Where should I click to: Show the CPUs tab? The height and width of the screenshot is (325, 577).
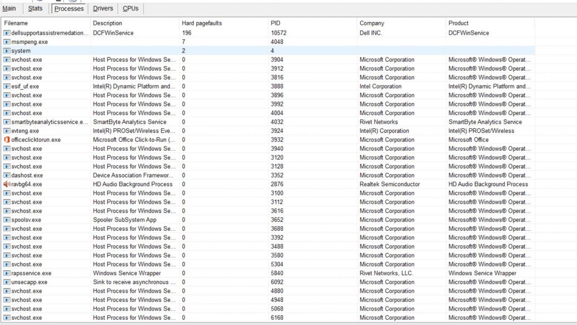coord(130,8)
